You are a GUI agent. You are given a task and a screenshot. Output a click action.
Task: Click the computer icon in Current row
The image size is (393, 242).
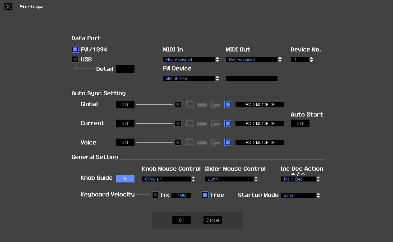click(190, 124)
